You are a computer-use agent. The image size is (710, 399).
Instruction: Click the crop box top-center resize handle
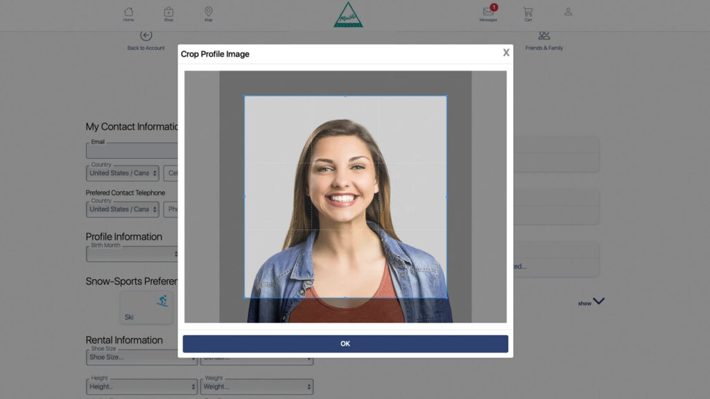[345, 96]
